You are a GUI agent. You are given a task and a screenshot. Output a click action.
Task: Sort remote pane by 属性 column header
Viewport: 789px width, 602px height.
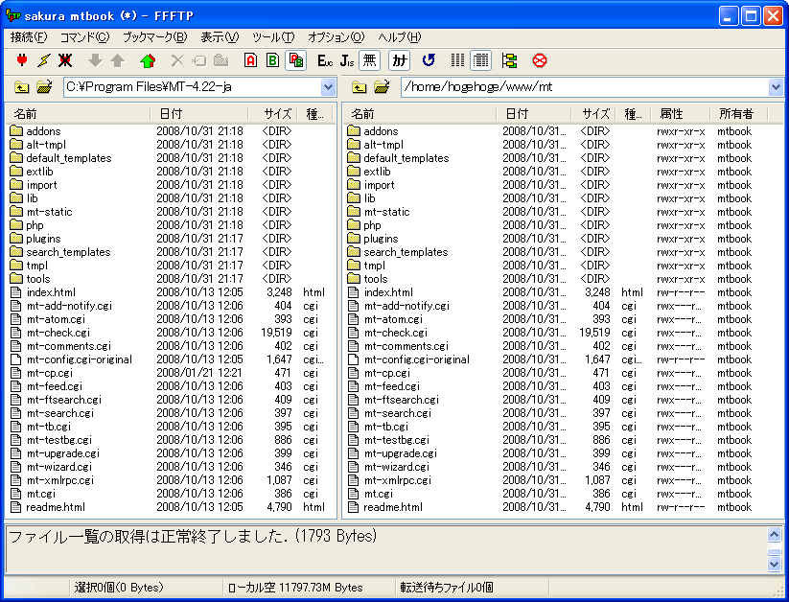tap(681, 114)
